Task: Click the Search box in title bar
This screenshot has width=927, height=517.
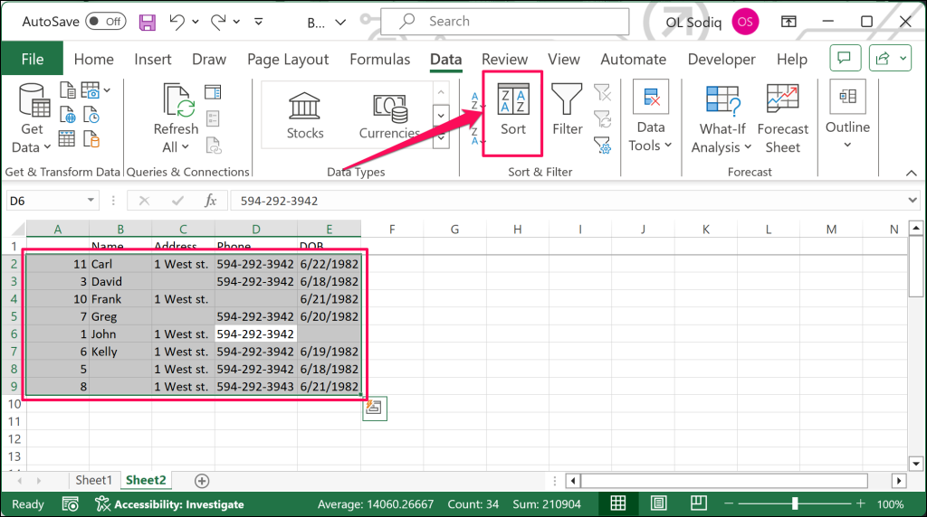Action: 504,21
